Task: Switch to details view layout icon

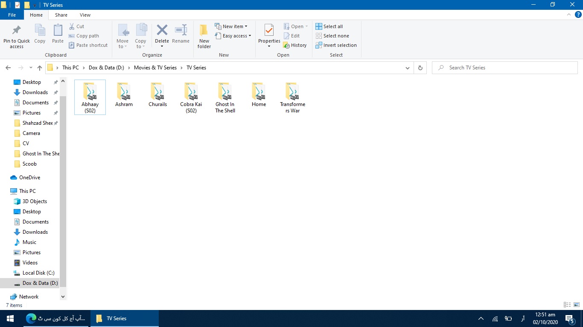Action: (x=567, y=305)
